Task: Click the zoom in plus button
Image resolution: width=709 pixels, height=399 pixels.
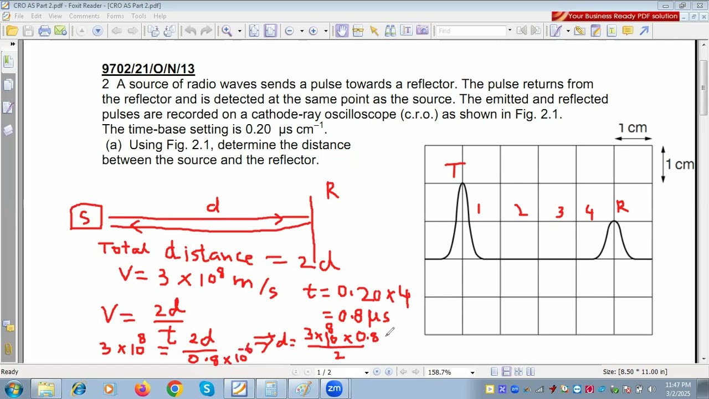Action: 313,31
